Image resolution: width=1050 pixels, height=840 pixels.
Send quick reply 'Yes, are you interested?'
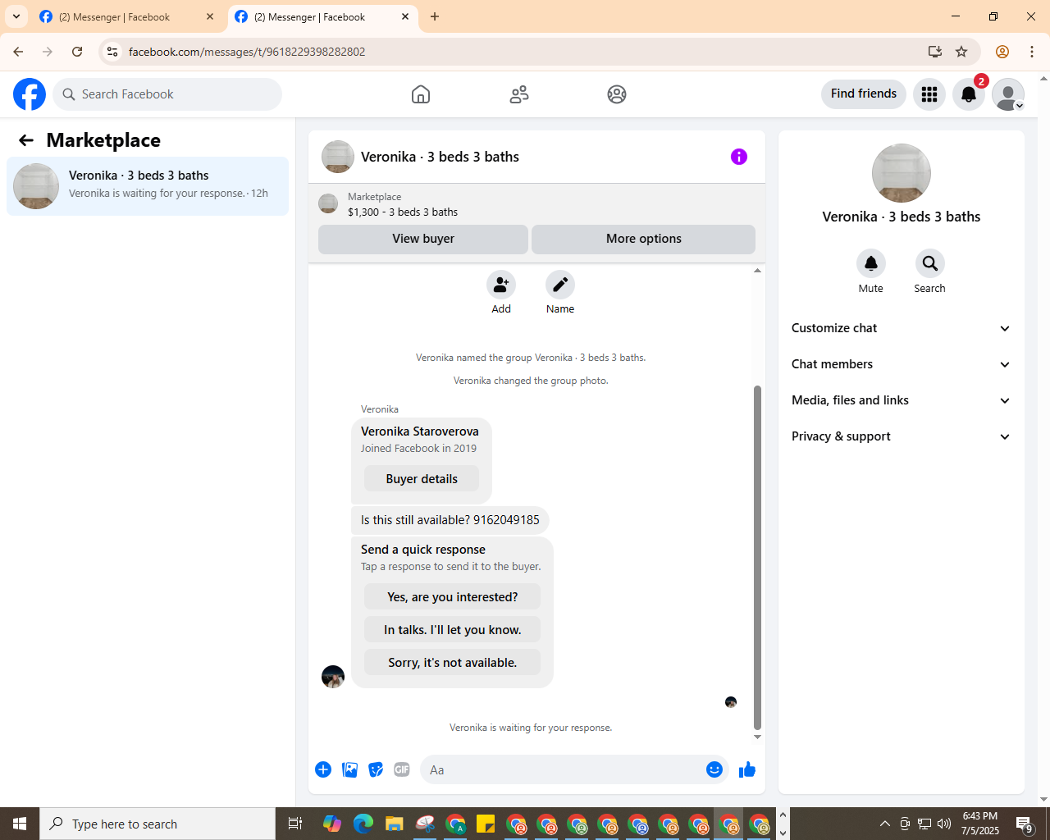click(453, 596)
